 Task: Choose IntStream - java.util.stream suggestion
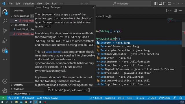click(x=139, y=77)
